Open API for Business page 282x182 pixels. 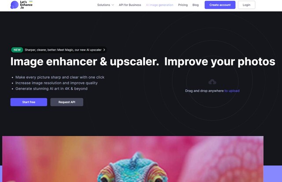[x=130, y=5]
